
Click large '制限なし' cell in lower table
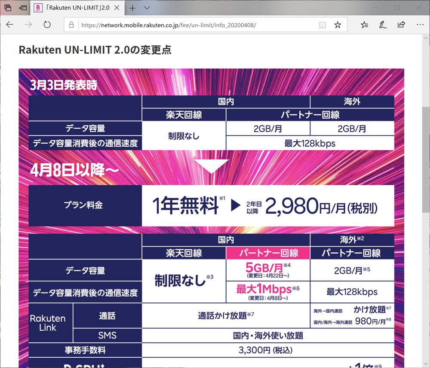pyautogui.click(x=184, y=281)
